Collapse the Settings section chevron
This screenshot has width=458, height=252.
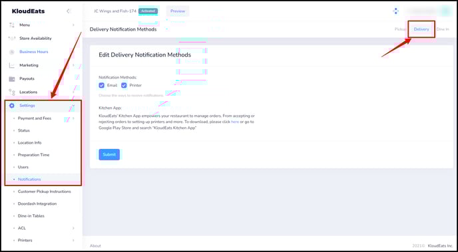point(73,106)
